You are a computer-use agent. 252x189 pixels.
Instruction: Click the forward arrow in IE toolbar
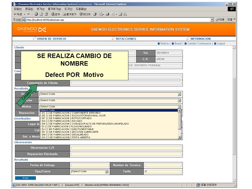point(28,14)
